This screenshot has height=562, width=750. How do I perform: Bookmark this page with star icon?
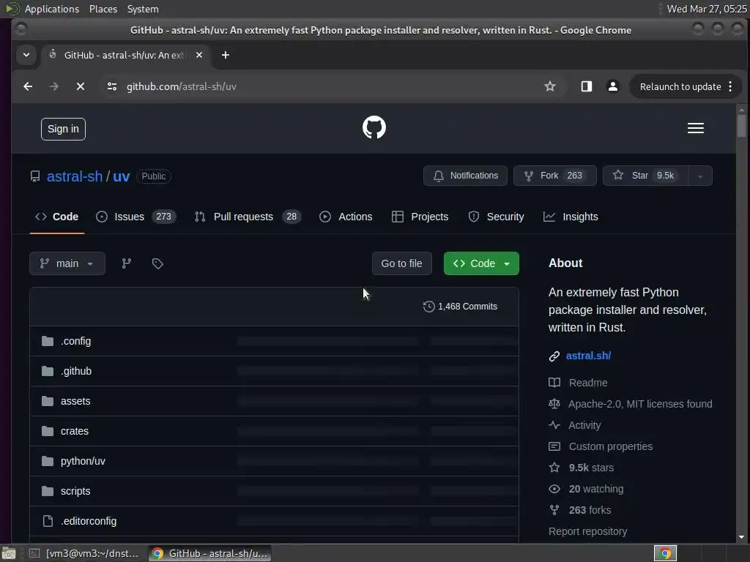pos(550,86)
